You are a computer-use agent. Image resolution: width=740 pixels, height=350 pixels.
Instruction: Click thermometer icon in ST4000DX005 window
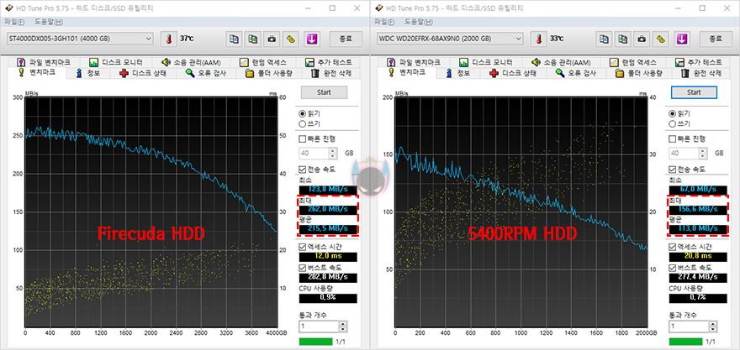[167, 39]
